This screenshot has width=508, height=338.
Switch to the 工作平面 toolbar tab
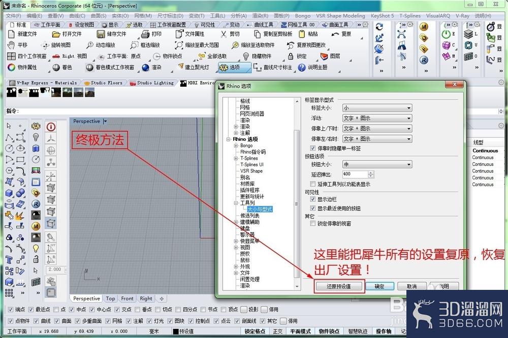coord(48,24)
